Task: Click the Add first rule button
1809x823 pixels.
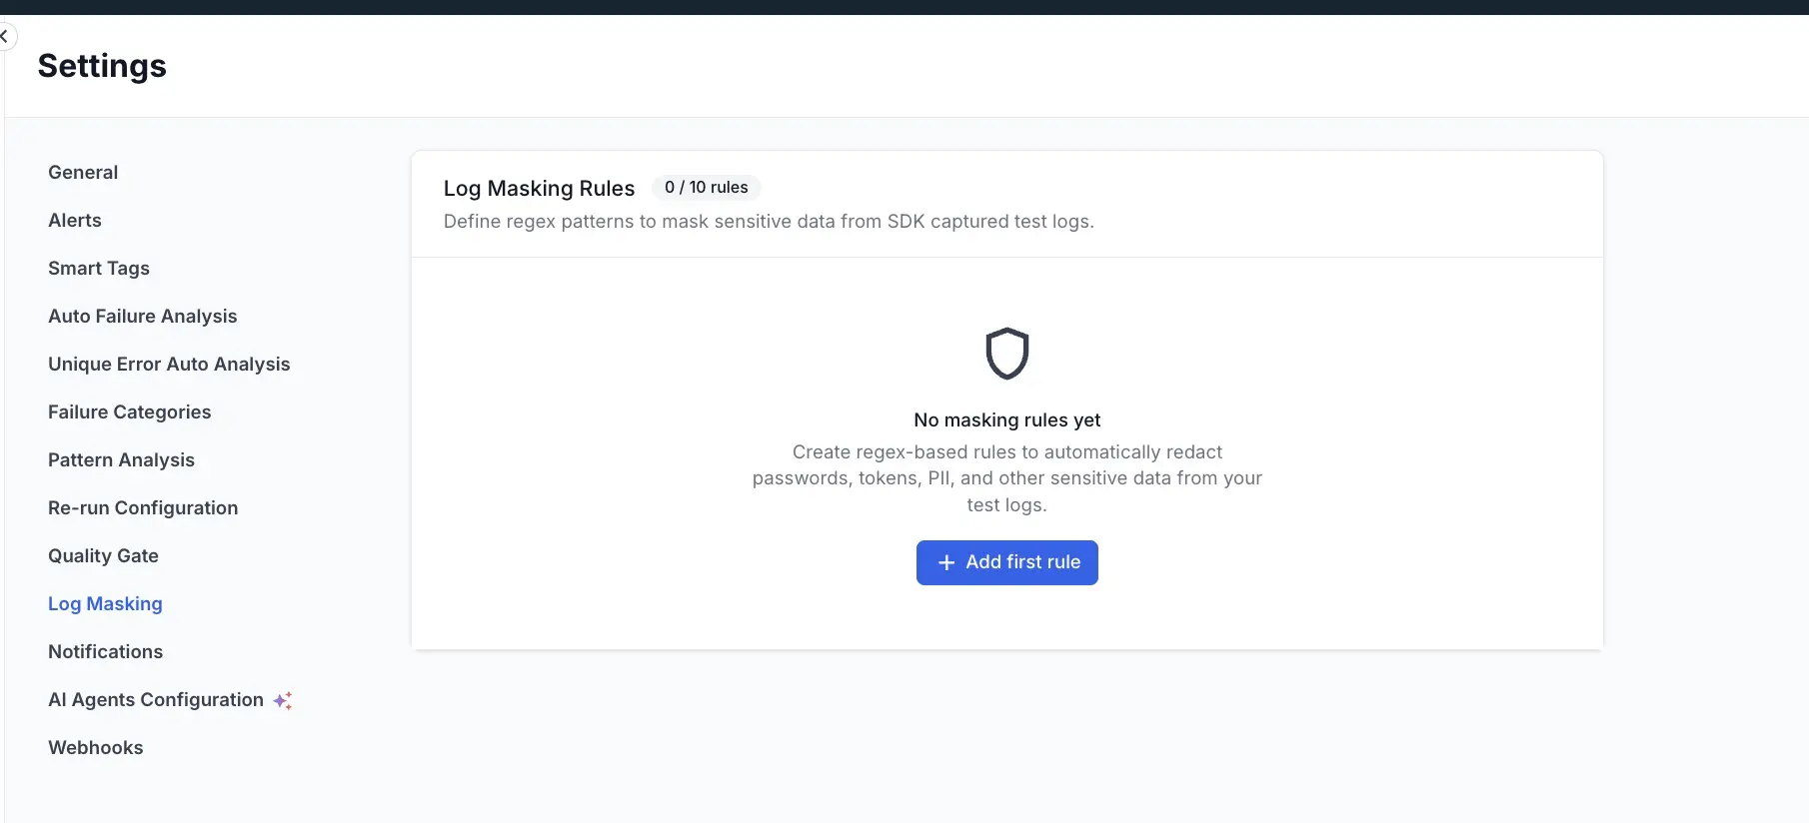Action: point(1007,562)
